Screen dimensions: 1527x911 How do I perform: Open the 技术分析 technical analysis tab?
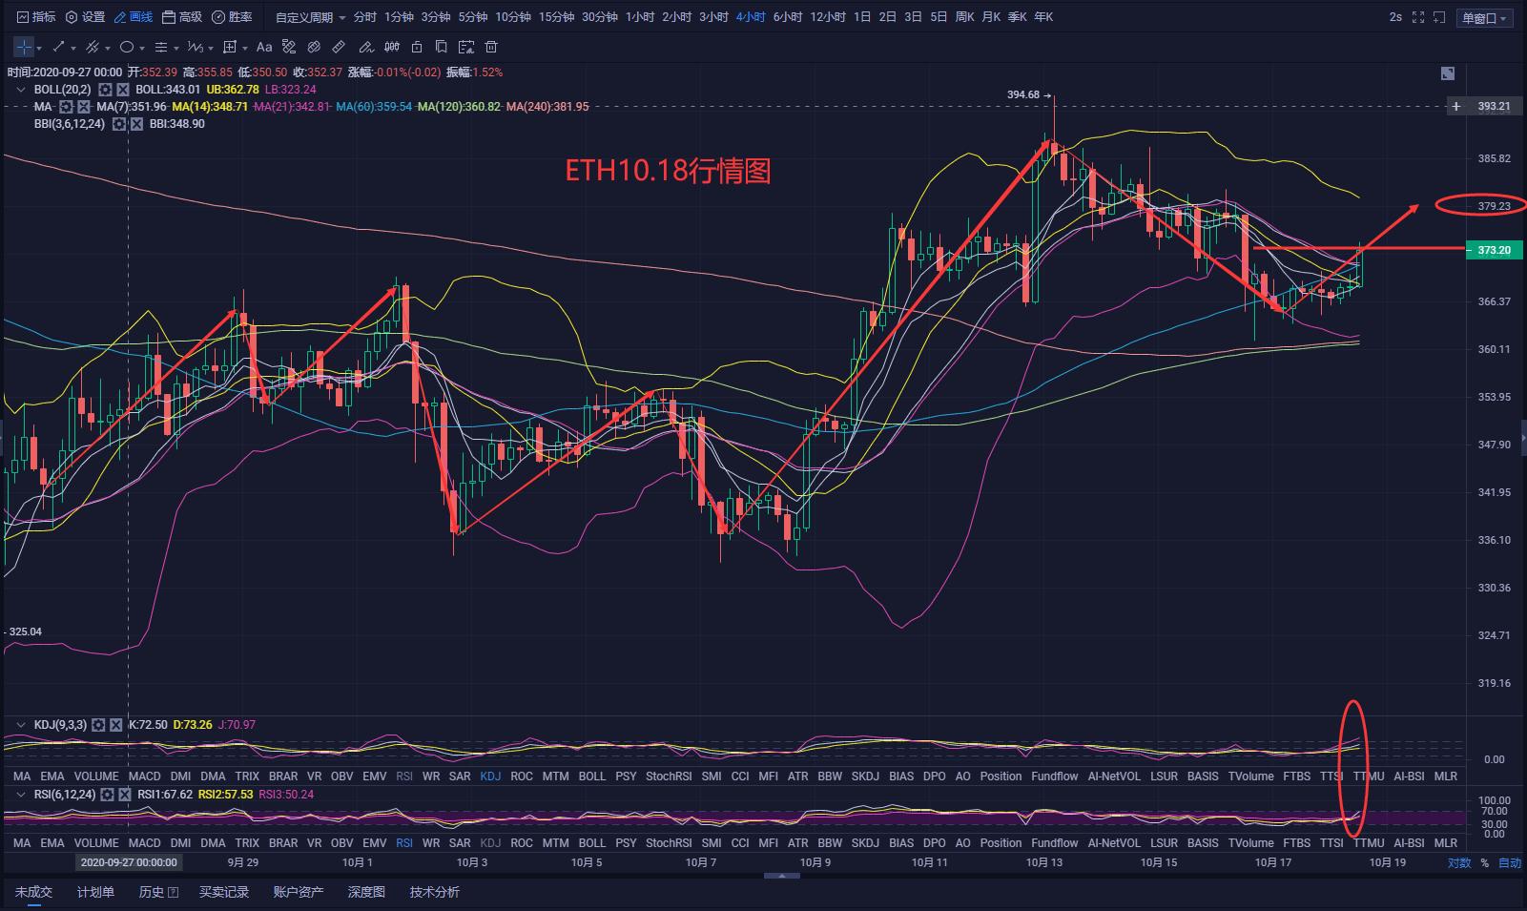point(434,892)
